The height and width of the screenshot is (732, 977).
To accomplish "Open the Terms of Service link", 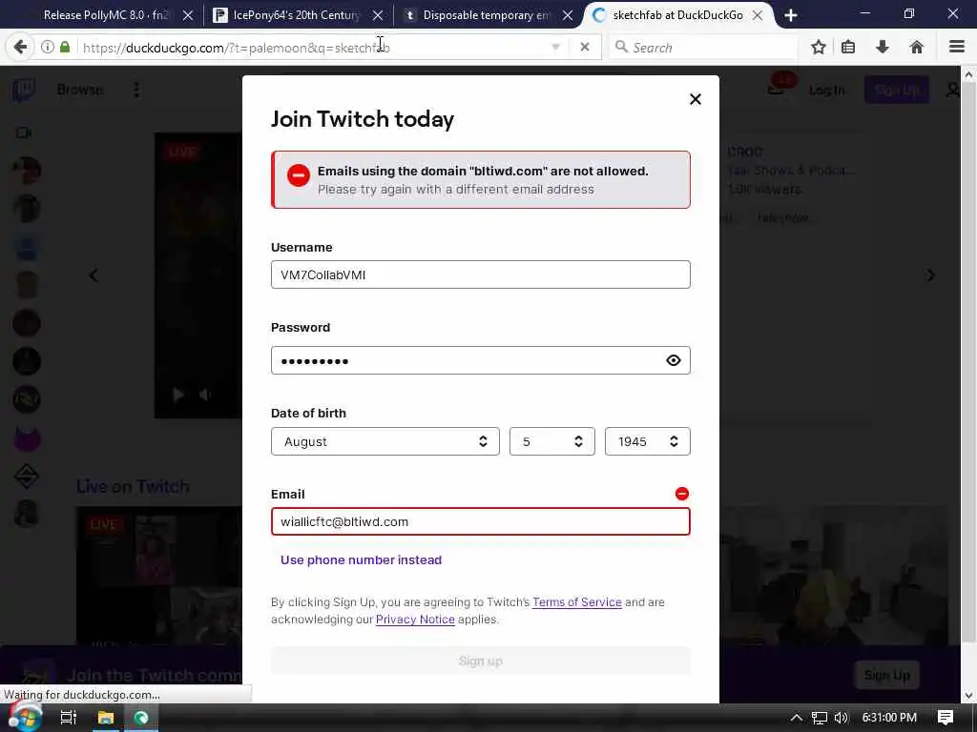I will (x=577, y=602).
